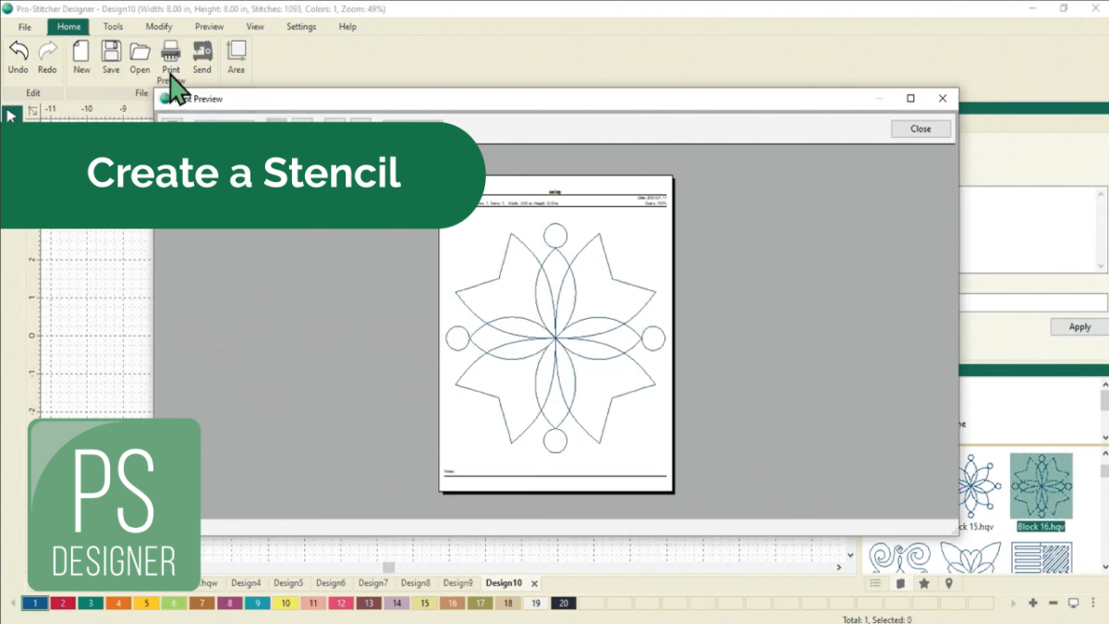The image size is (1109, 624).
Task: Select the Block 15.hqv design thumbnail
Action: pyautogui.click(x=970, y=485)
